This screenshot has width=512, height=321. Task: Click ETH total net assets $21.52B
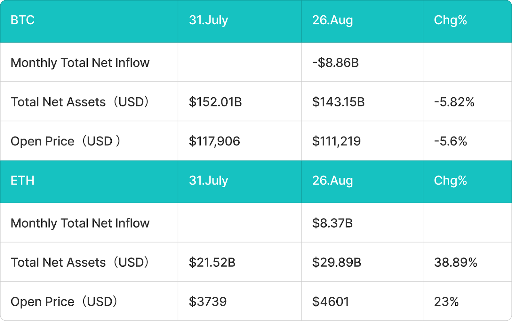click(x=240, y=262)
